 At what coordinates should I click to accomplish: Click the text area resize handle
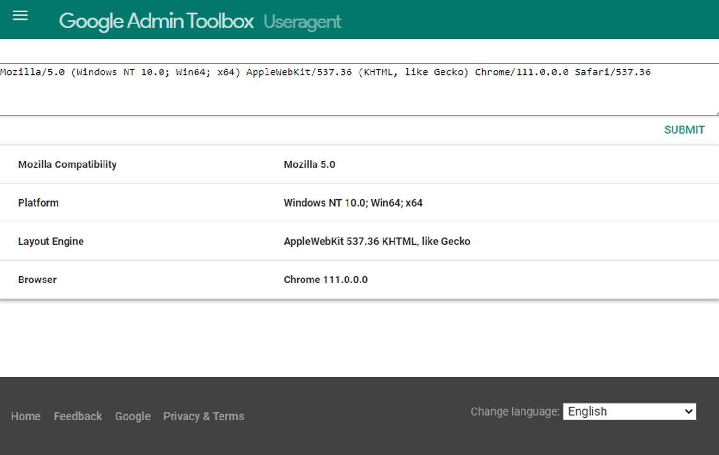[x=716, y=113]
